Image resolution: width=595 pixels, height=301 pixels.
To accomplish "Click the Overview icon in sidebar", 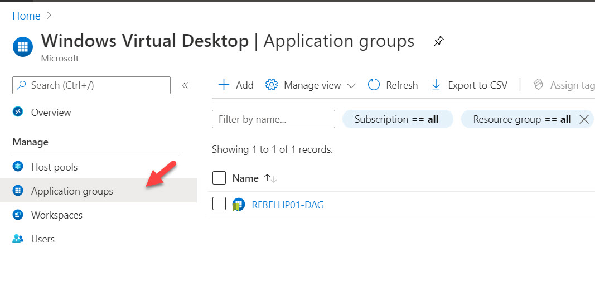I will (18, 112).
